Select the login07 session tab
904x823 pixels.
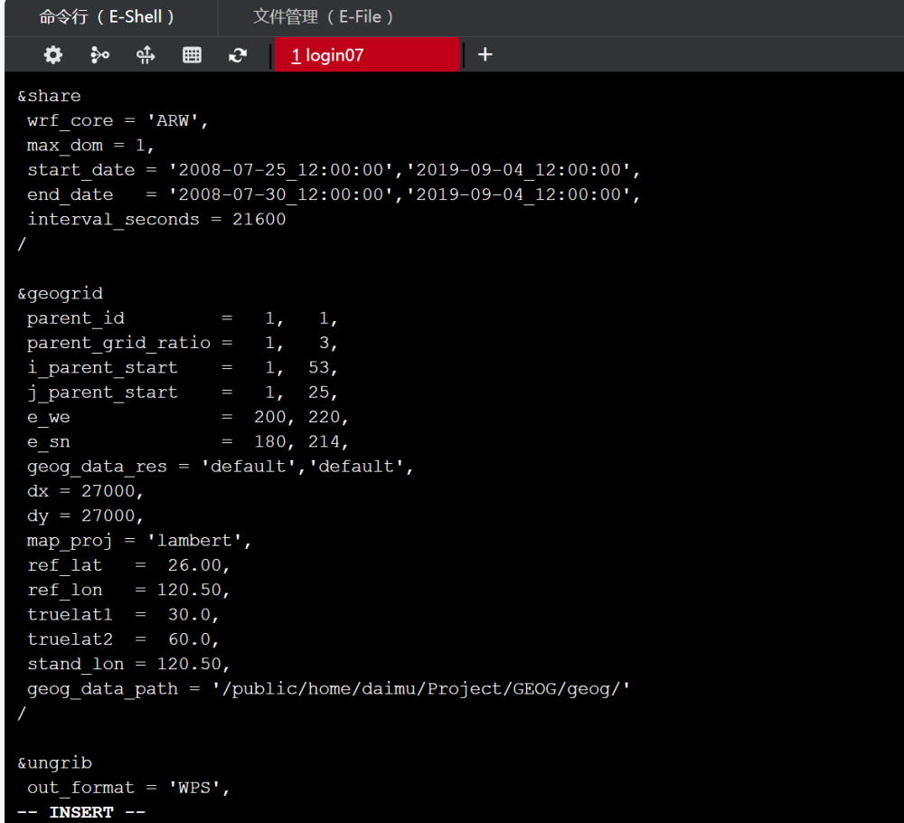(x=365, y=55)
